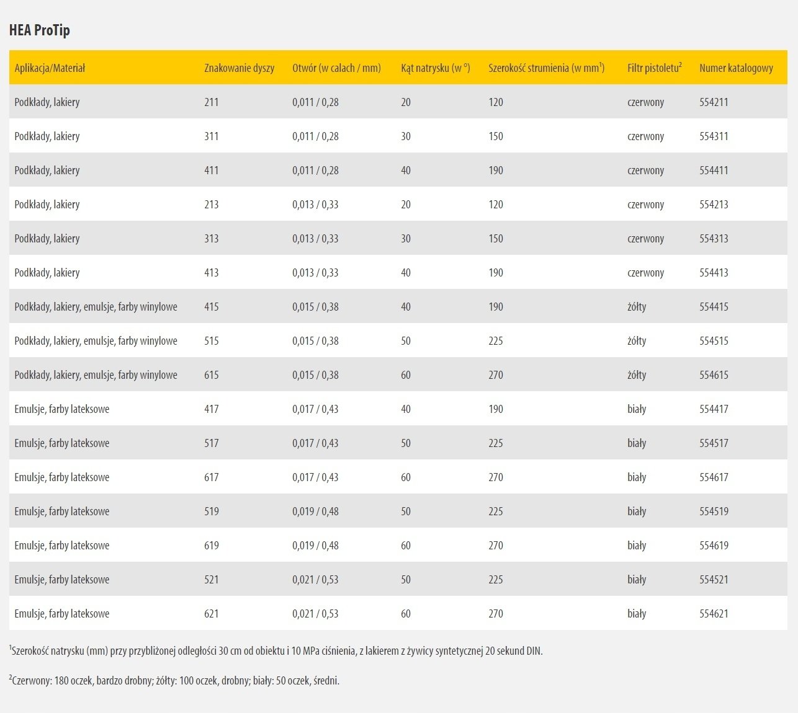The width and height of the screenshot is (798, 713).
Task: Click the czerwony filter in row 554211
Action: [x=645, y=102]
